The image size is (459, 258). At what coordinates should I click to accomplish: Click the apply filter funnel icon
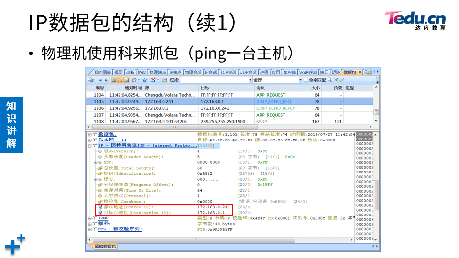tap(336, 80)
